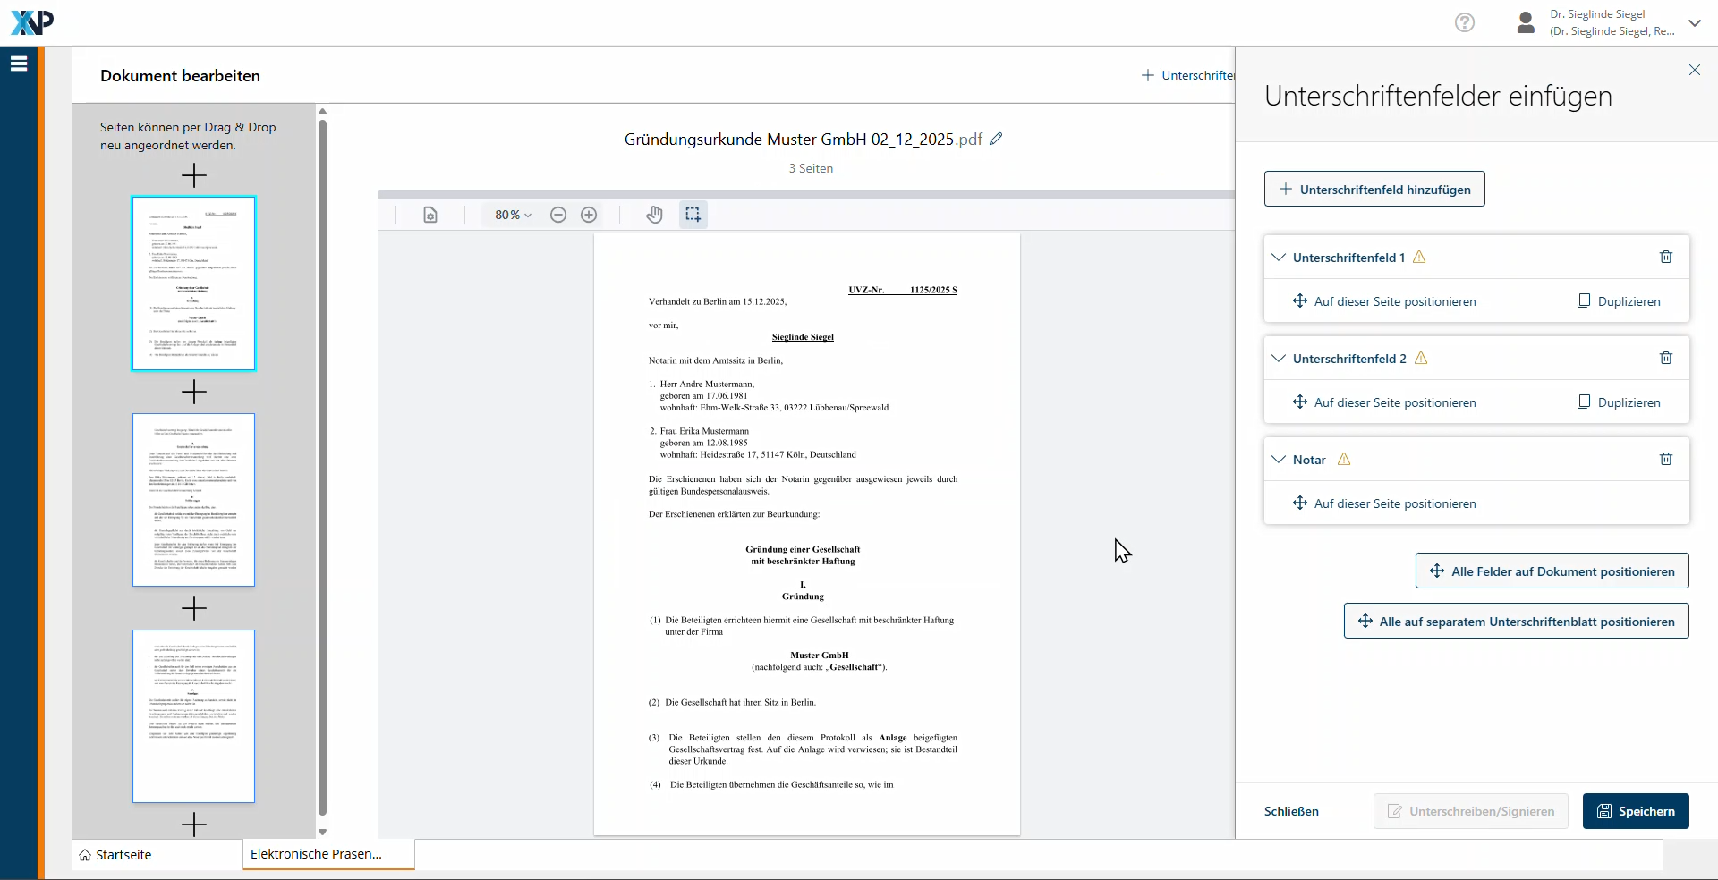The height and width of the screenshot is (880, 1718).
Task: Open the 80% zoom level dropdown
Action: [x=513, y=215]
